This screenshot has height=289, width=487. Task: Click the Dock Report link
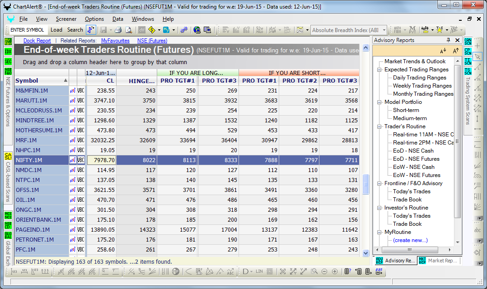pos(37,41)
